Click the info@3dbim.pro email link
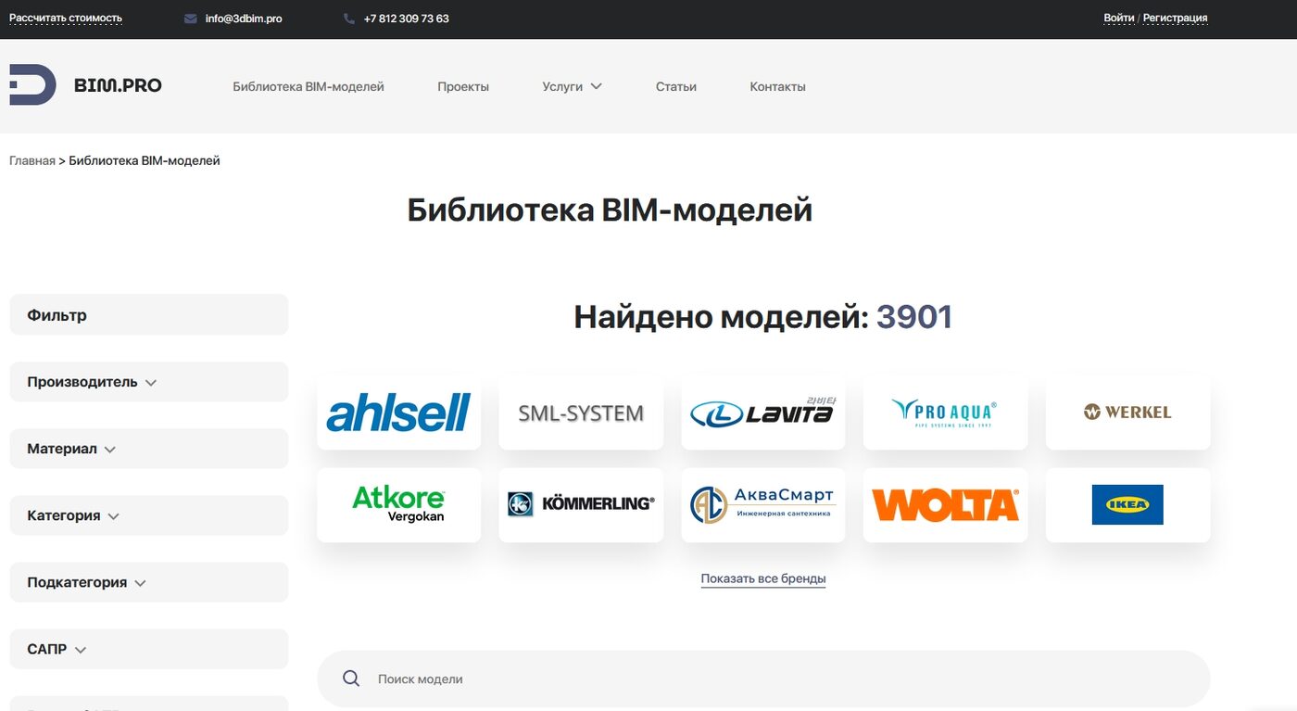The height and width of the screenshot is (711, 1297). pyautogui.click(x=244, y=19)
